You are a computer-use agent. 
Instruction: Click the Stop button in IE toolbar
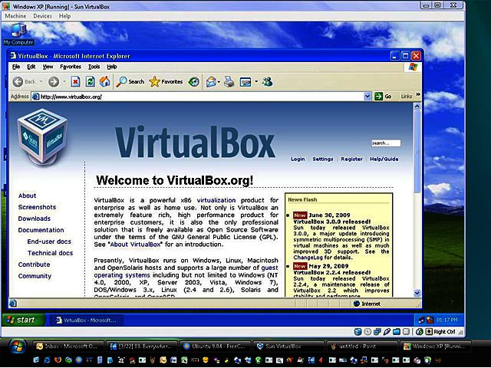click(x=76, y=81)
